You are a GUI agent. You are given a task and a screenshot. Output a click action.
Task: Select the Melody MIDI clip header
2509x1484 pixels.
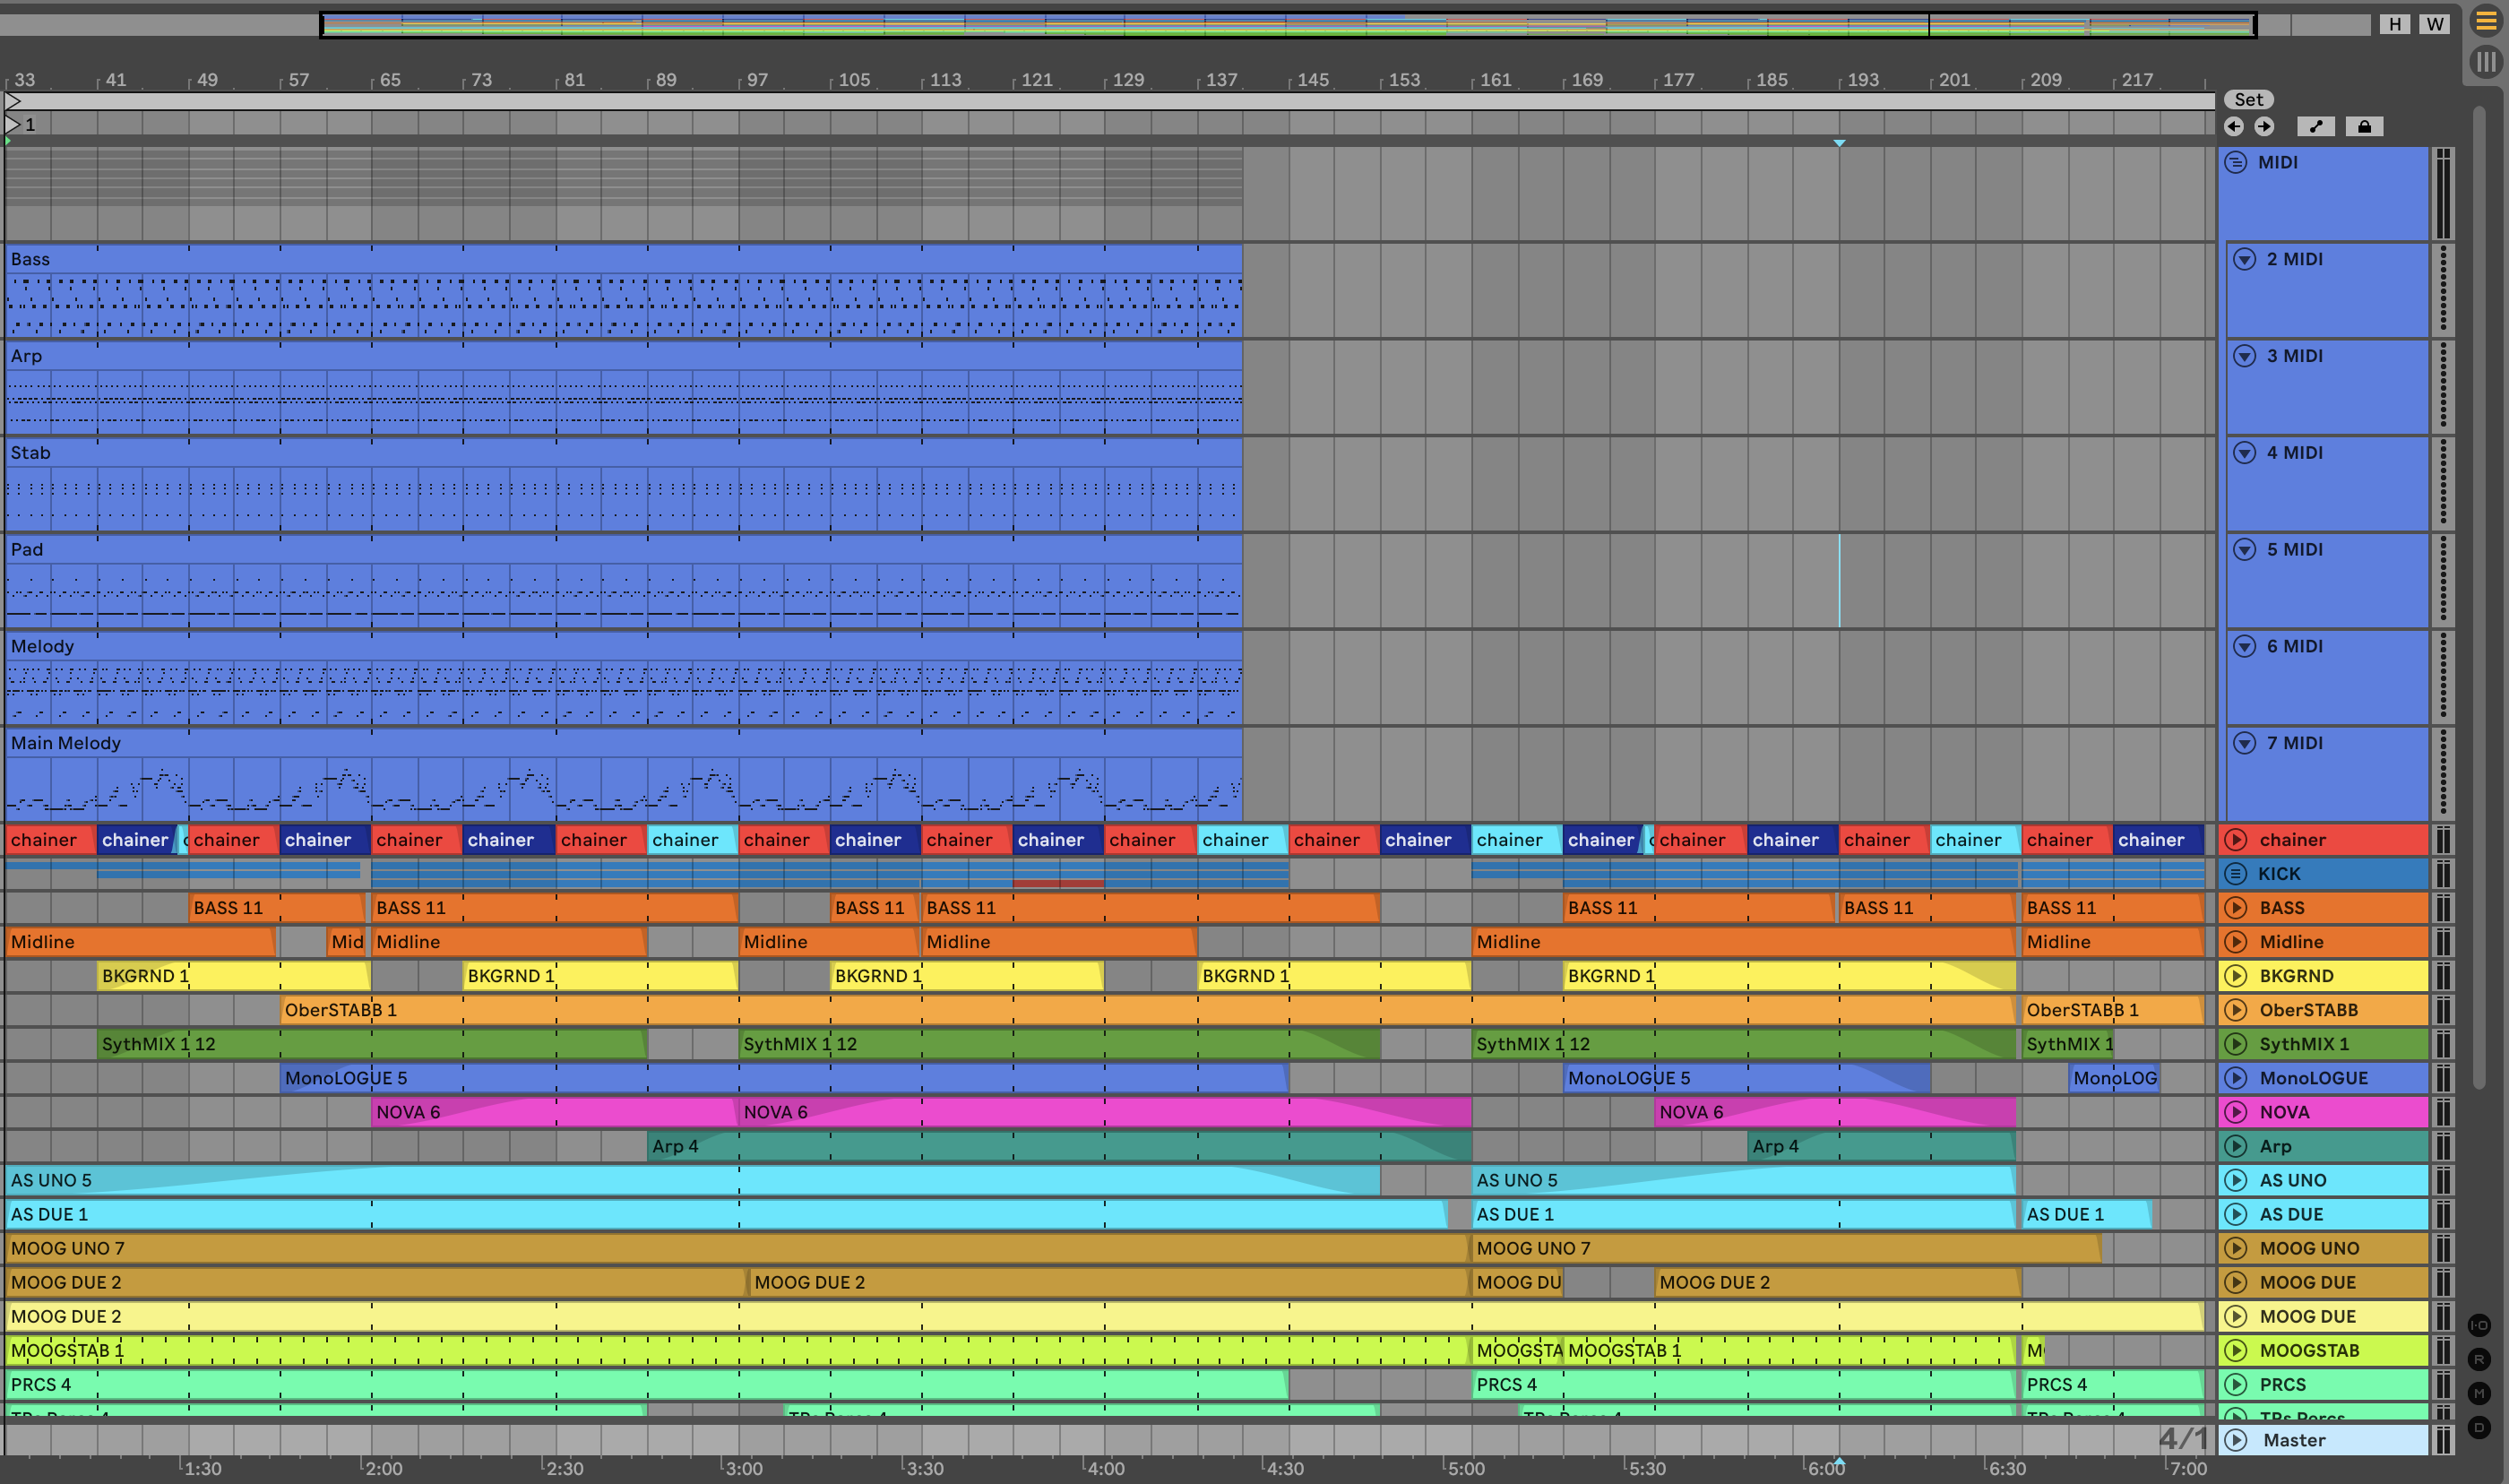(624, 646)
